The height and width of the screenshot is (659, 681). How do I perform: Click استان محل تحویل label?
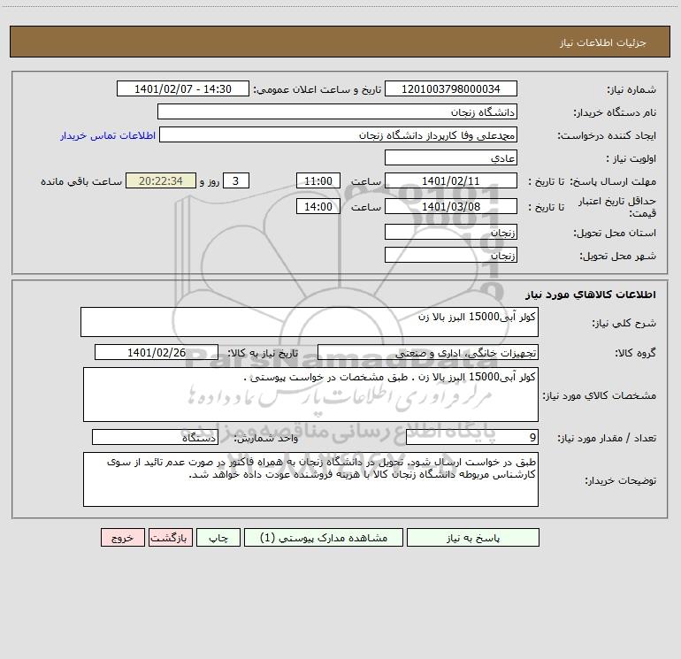[x=615, y=233]
